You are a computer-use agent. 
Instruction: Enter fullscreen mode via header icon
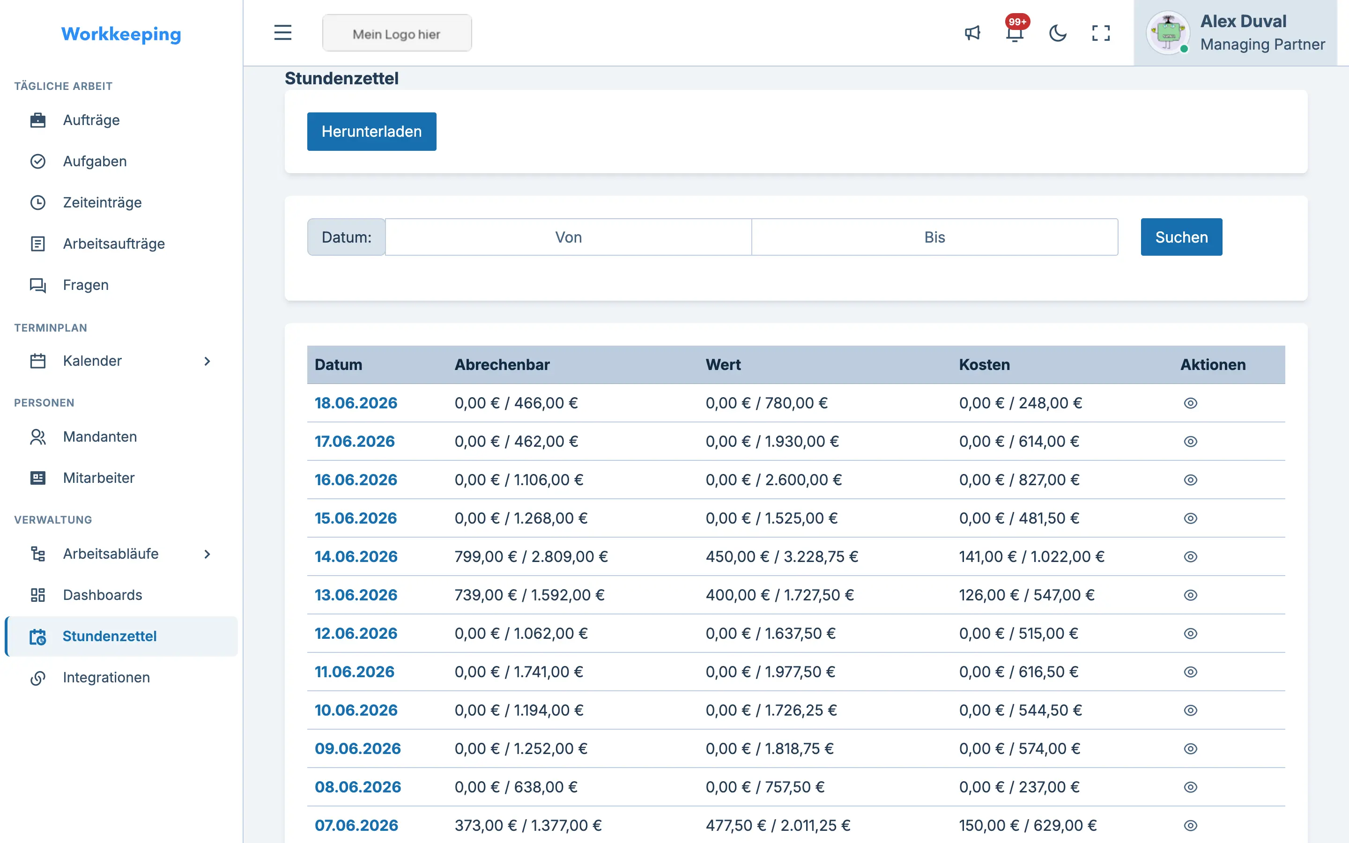pos(1100,33)
